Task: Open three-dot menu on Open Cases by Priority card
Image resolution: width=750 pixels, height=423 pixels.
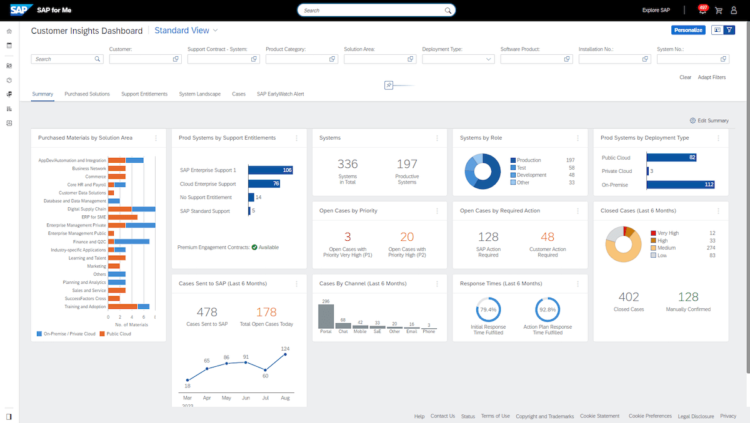Action: [437, 211]
